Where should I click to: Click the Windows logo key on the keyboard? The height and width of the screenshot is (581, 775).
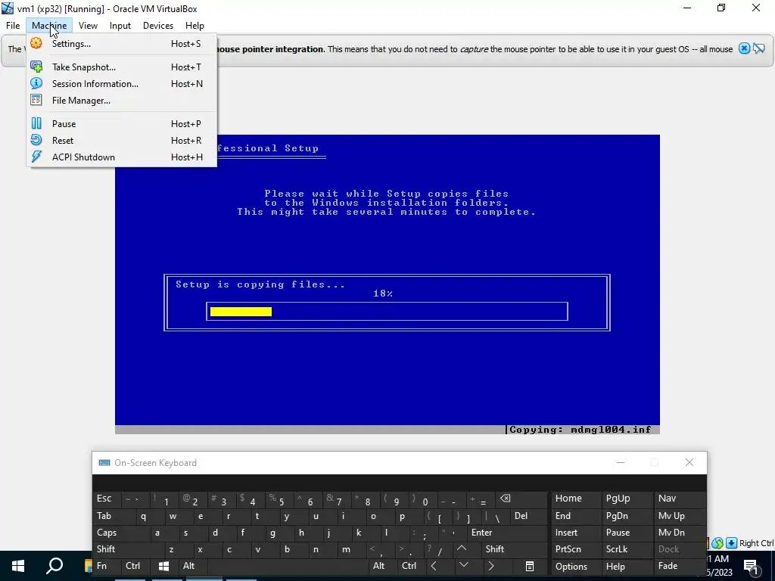pyautogui.click(x=164, y=566)
